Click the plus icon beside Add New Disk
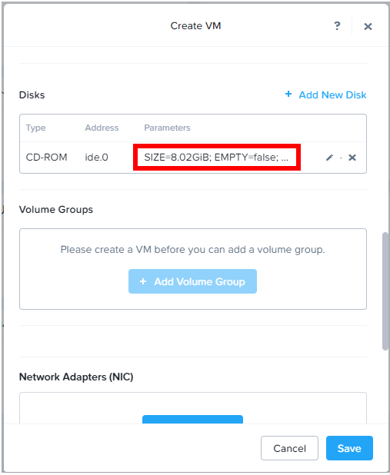This screenshot has width=390, height=475. tap(288, 95)
